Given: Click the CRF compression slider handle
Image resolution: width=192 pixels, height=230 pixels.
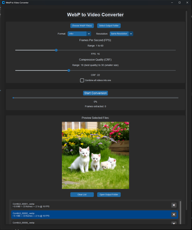Looking at the screenshot, I should coord(69,70).
